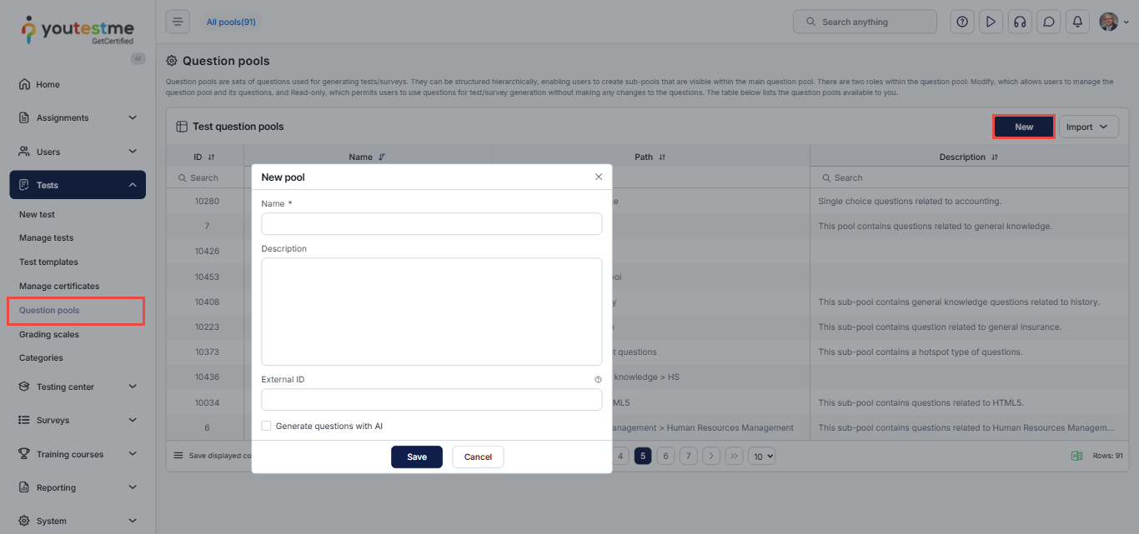Export table to Excel icon
This screenshot has width=1139, height=534.
point(1076,456)
